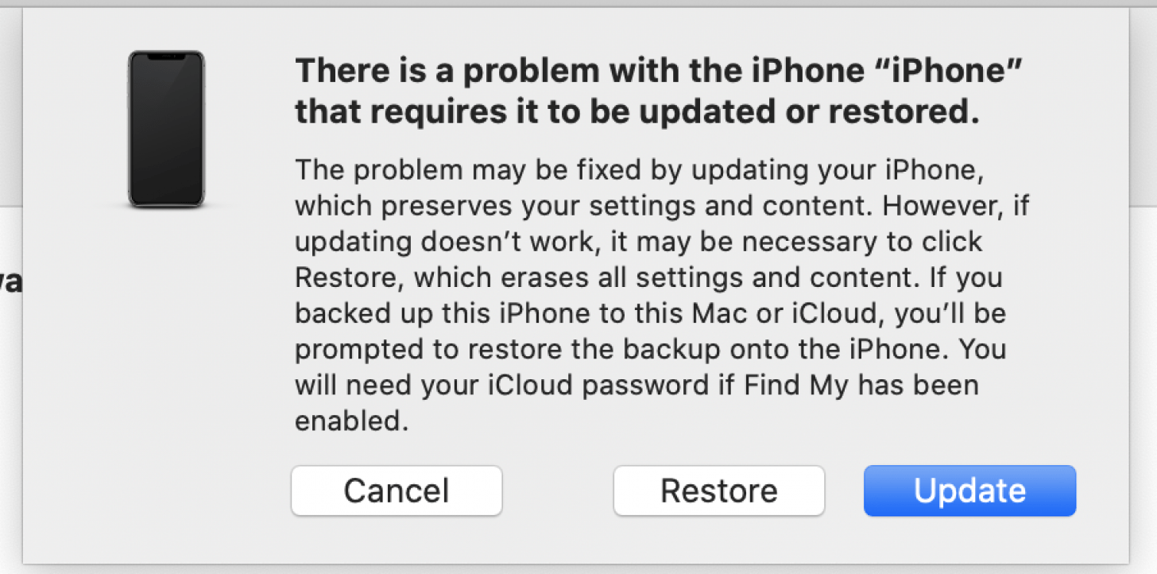1157x574 pixels.
Task: Click the blue Update button
Action: coord(969,491)
